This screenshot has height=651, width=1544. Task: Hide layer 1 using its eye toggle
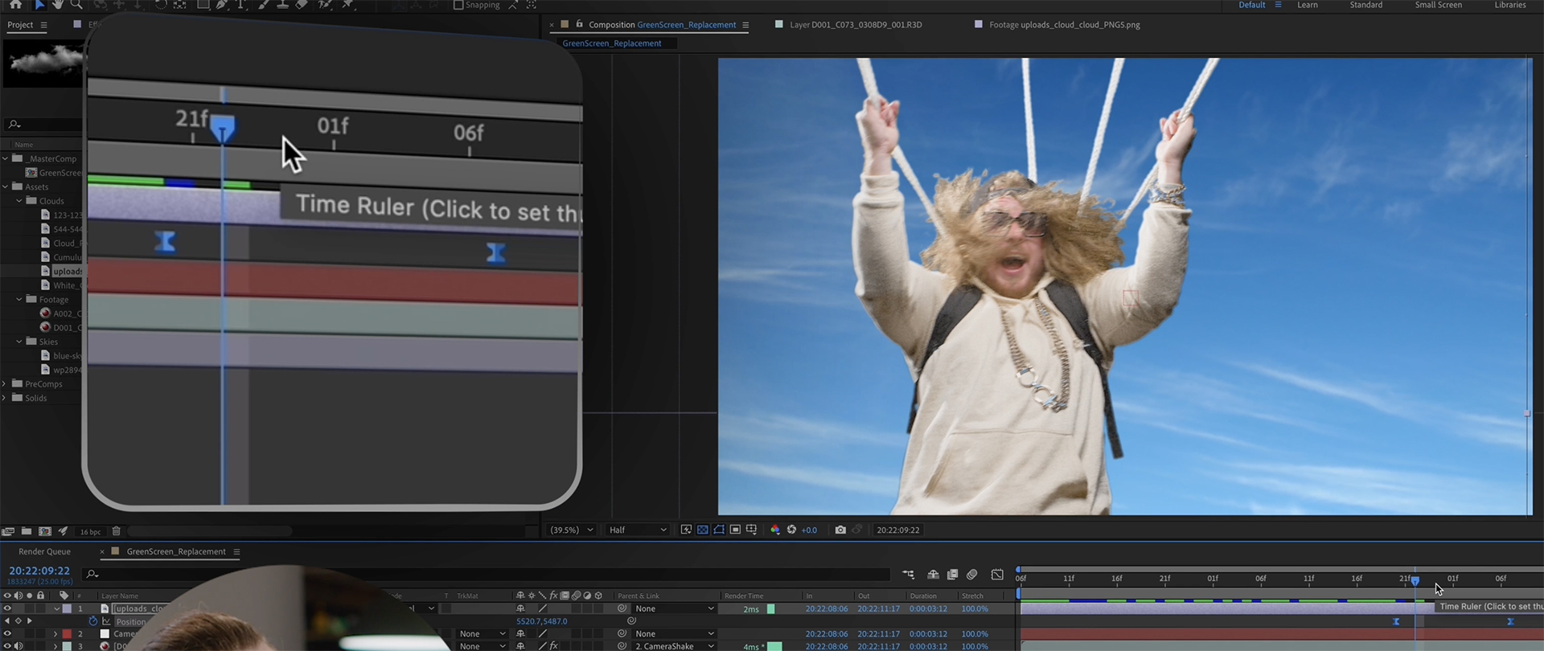tap(7, 608)
